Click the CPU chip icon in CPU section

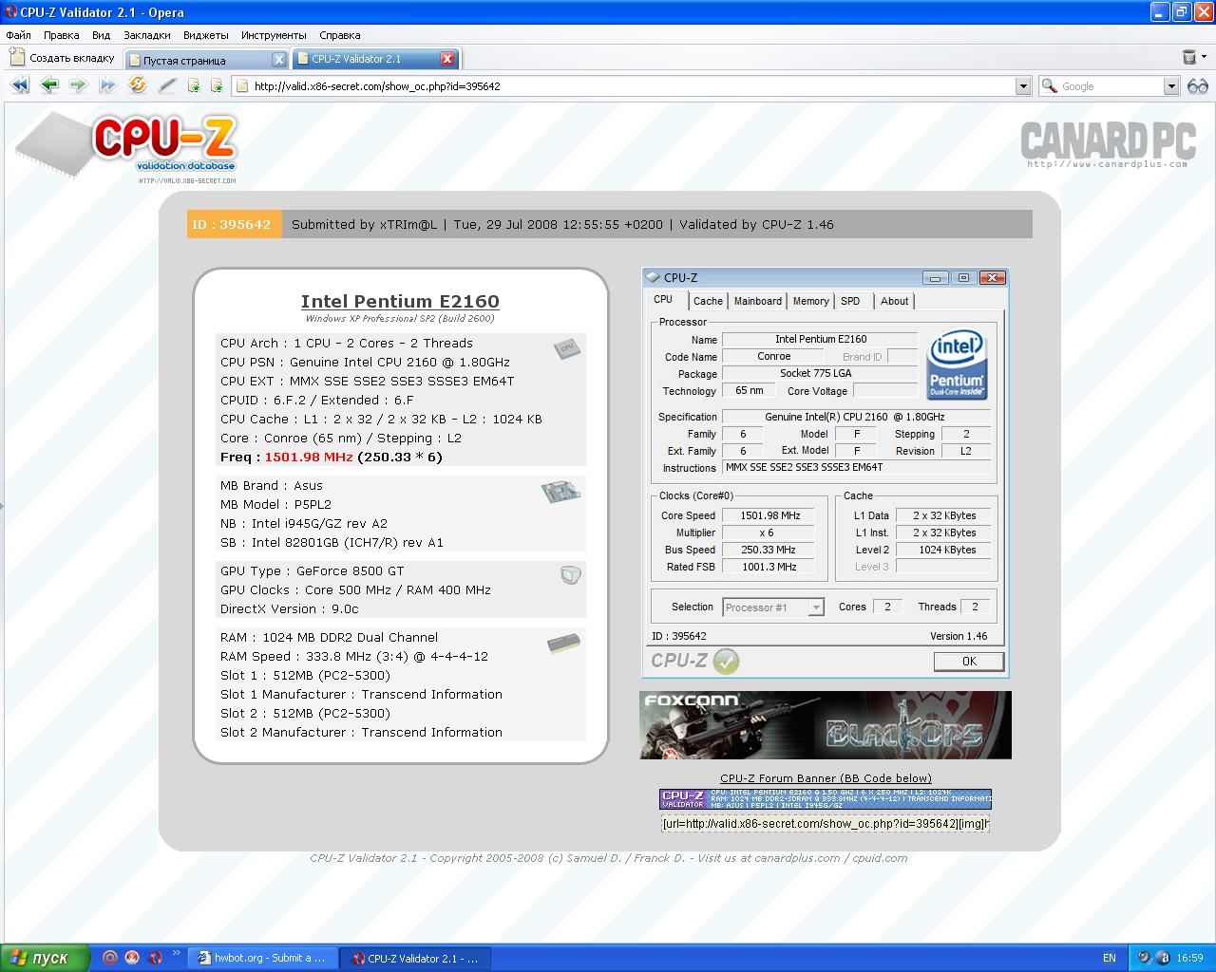[567, 348]
